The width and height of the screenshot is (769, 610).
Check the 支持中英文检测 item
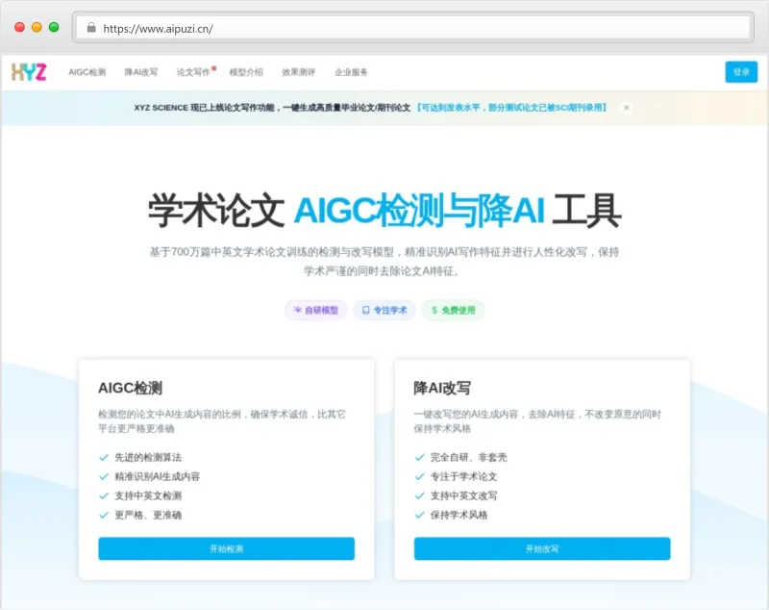point(149,496)
